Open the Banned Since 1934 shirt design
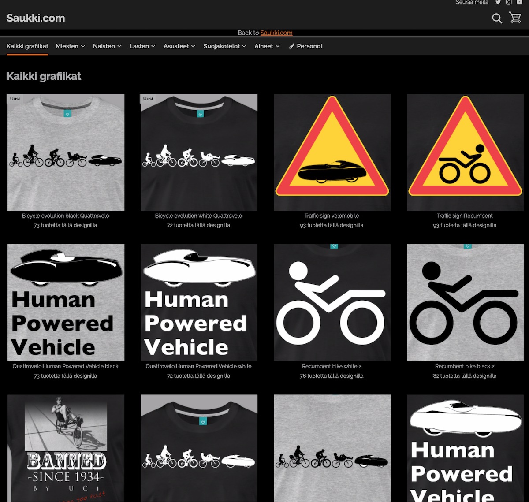The height and width of the screenshot is (502, 529). 66,448
